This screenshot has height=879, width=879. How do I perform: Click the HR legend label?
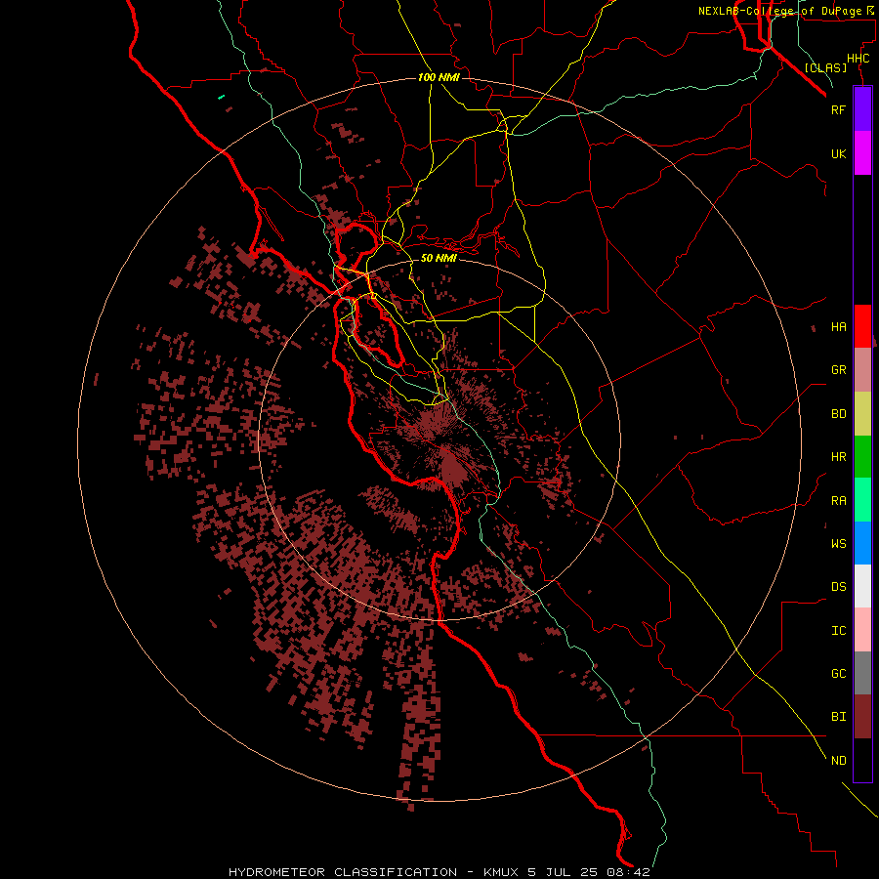(x=838, y=457)
